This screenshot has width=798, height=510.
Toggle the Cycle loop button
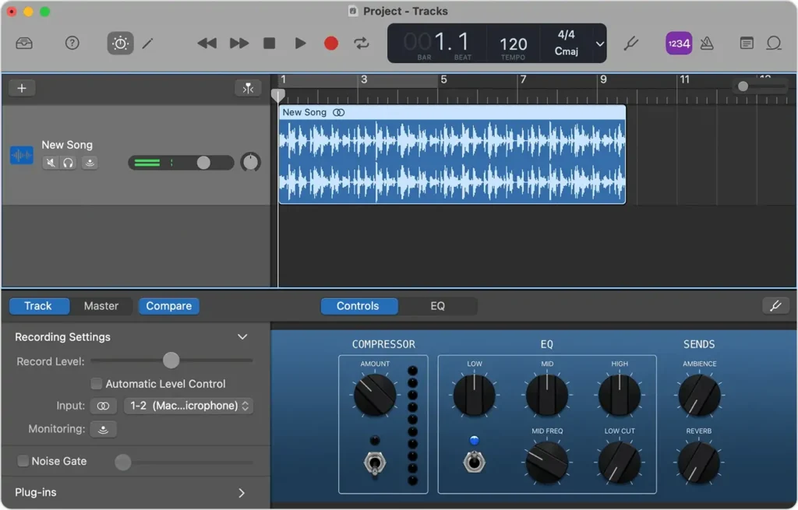tap(362, 44)
